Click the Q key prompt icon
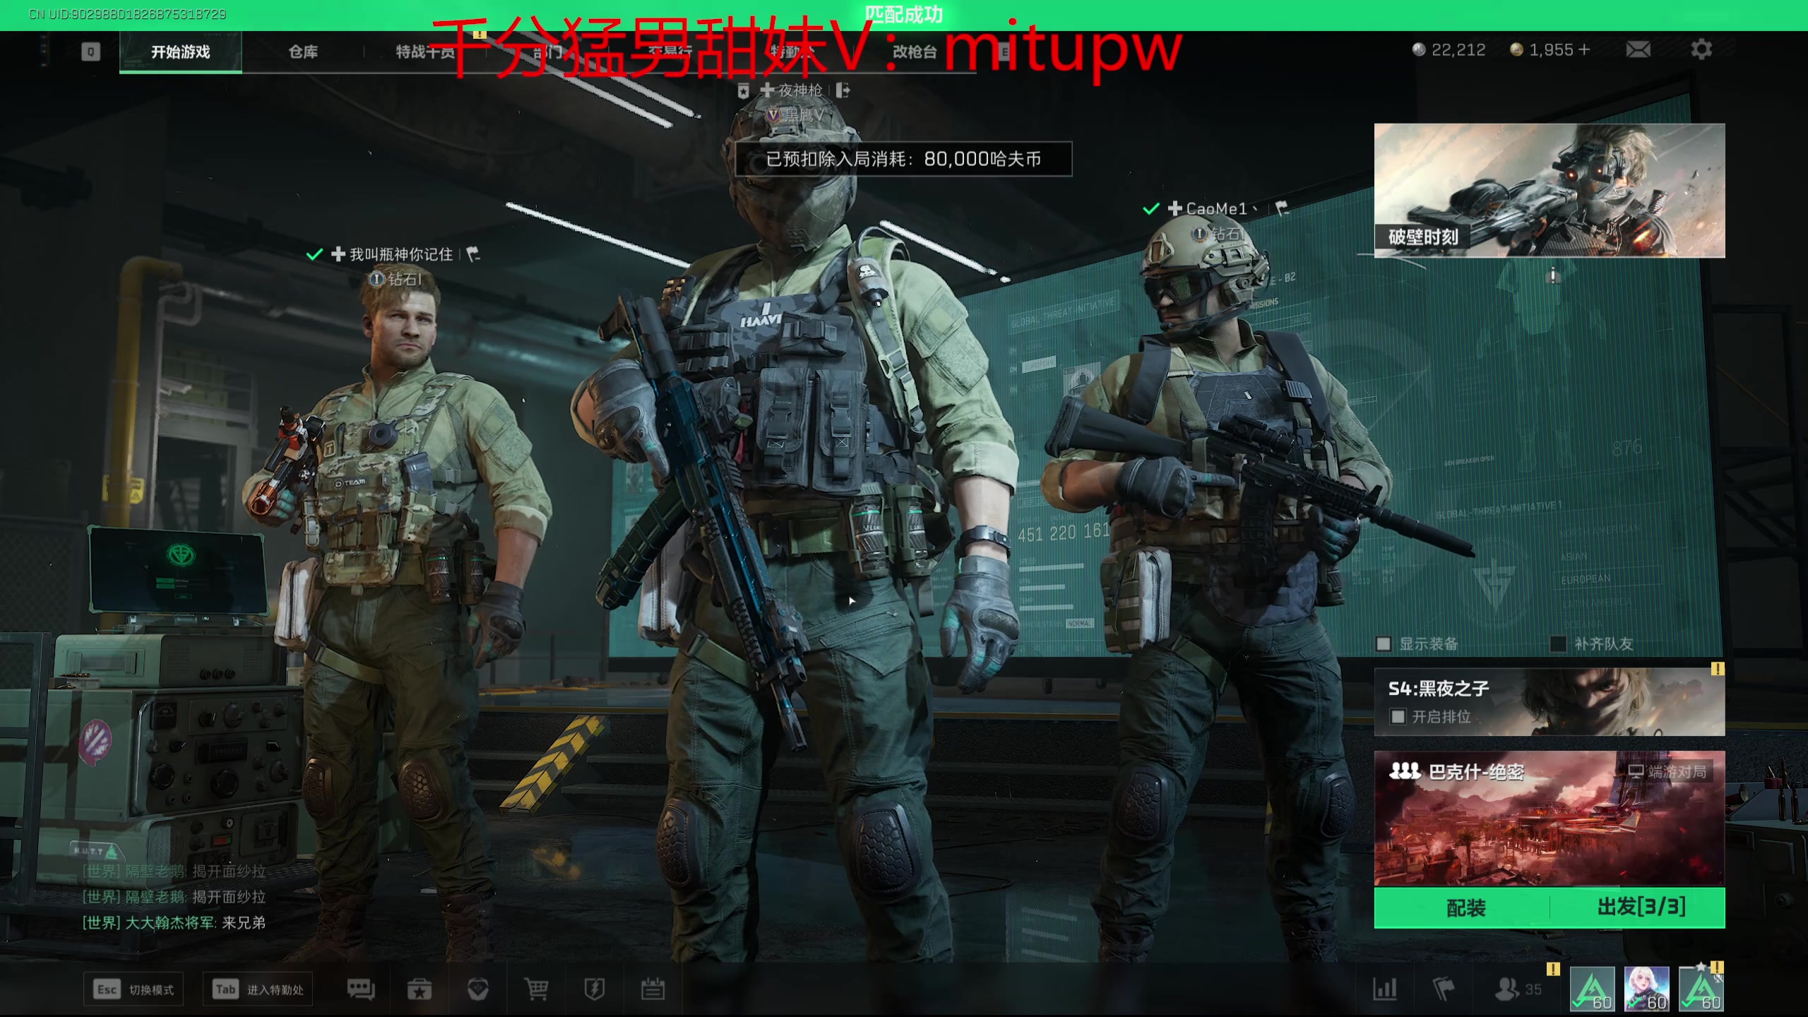 point(90,52)
